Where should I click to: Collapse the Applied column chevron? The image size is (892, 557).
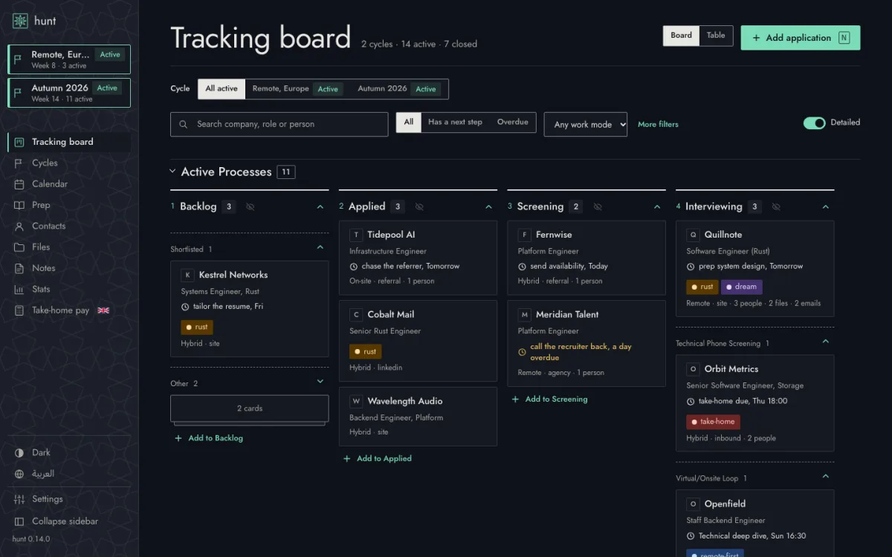489,207
